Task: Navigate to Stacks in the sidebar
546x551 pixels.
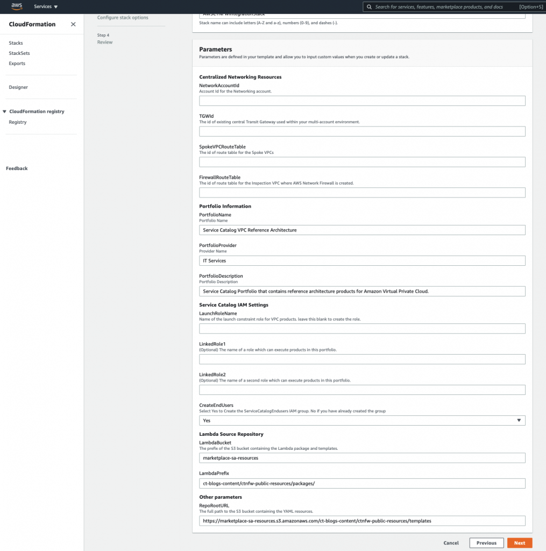Action: pyautogui.click(x=16, y=43)
